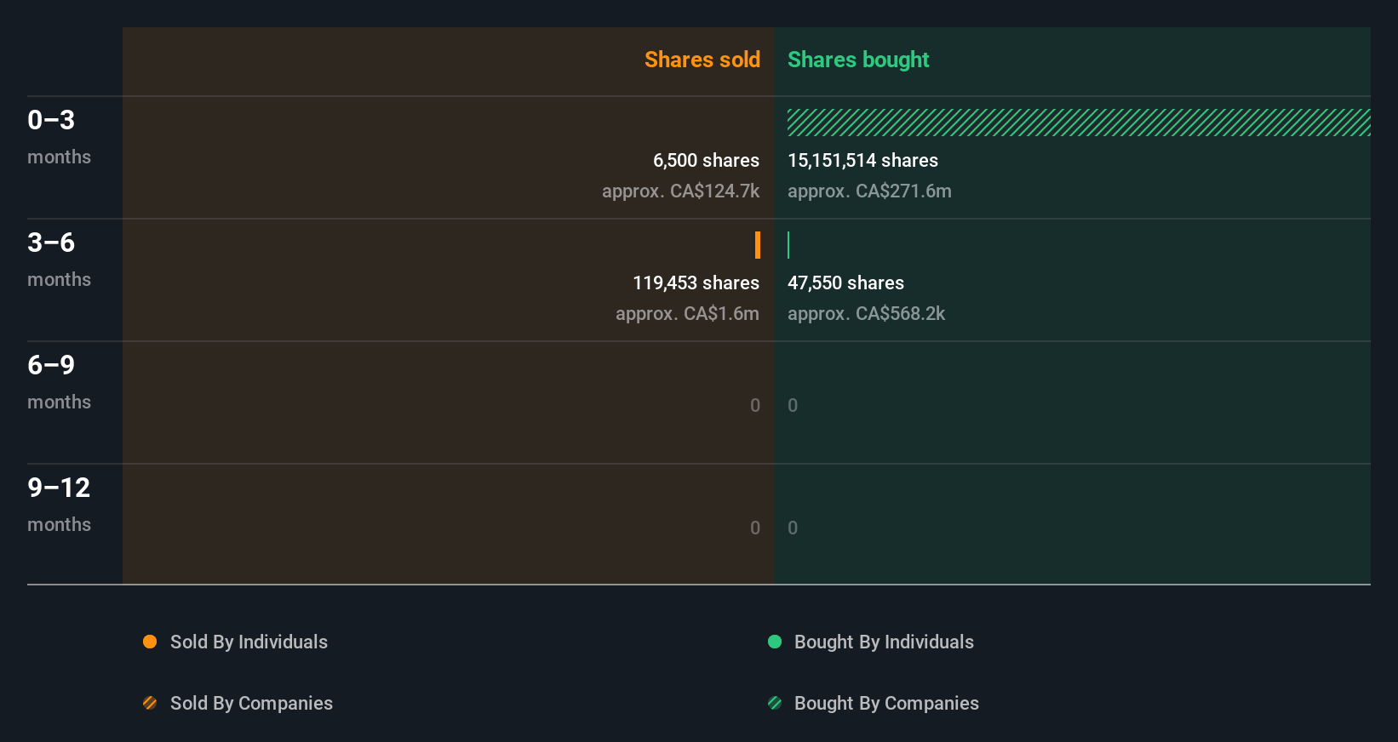Click the striped Bought By Companies legend icon
This screenshot has height=742, width=1398.
pyautogui.click(x=775, y=703)
